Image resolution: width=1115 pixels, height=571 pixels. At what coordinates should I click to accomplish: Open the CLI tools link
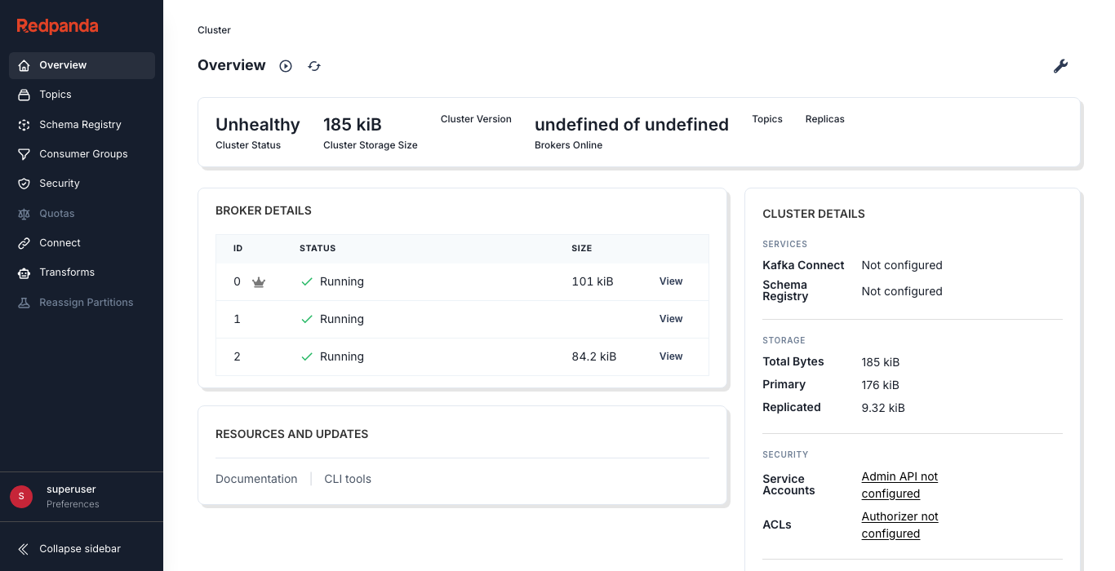click(348, 479)
